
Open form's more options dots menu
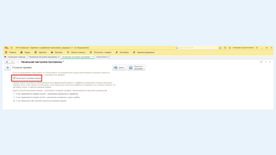(266, 62)
